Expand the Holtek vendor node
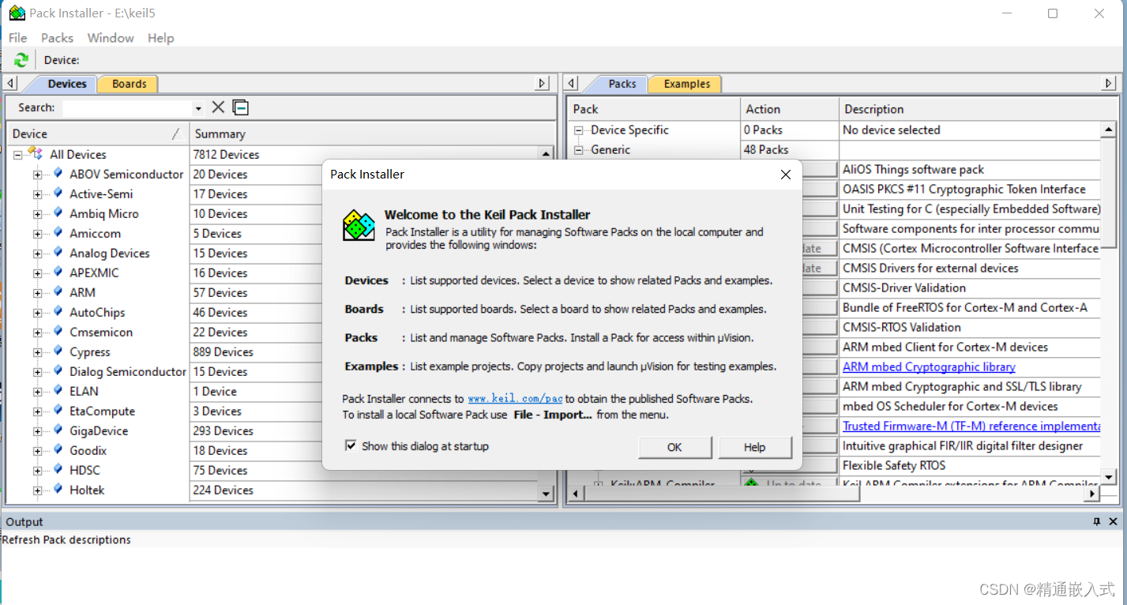The height and width of the screenshot is (605, 1127). 37,490
